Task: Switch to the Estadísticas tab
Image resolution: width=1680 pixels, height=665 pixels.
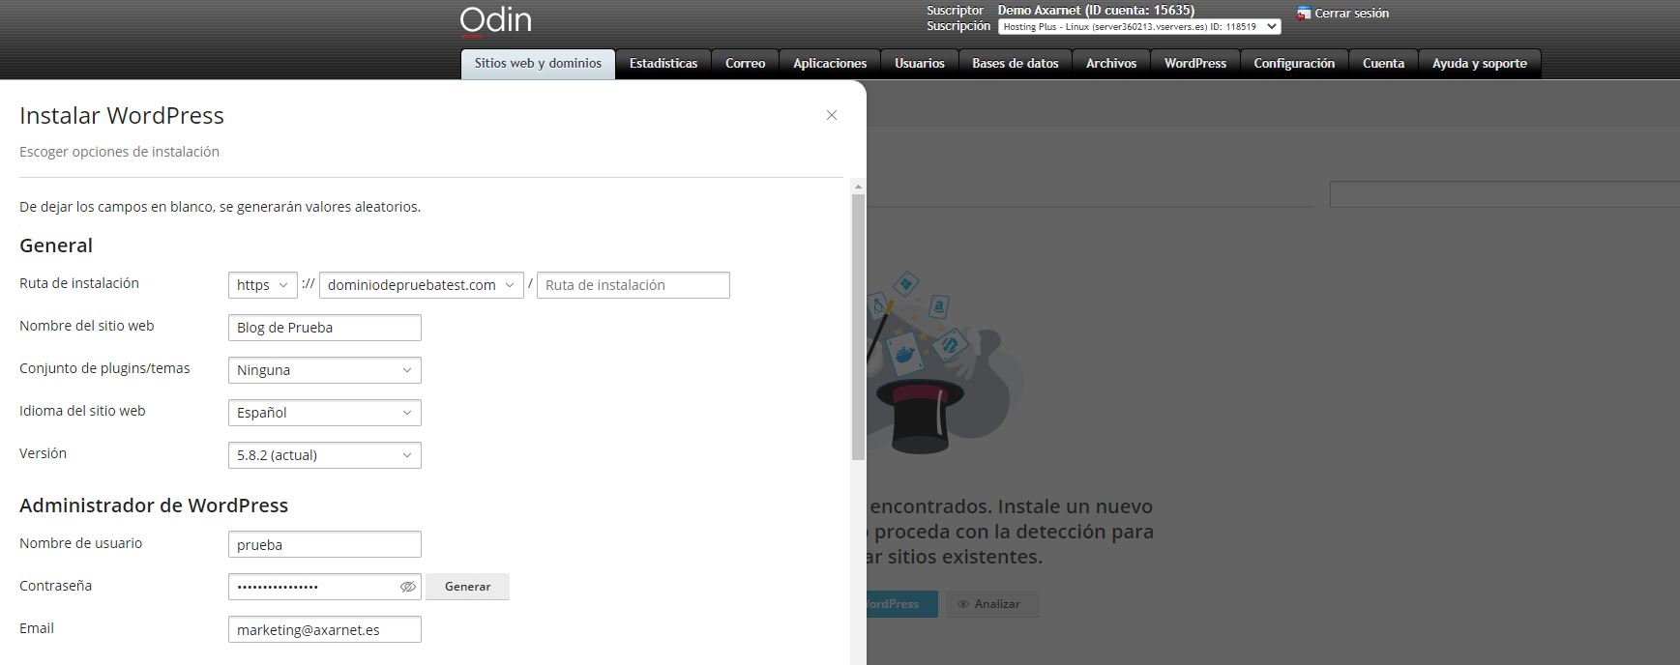Action: coord(663,64)
